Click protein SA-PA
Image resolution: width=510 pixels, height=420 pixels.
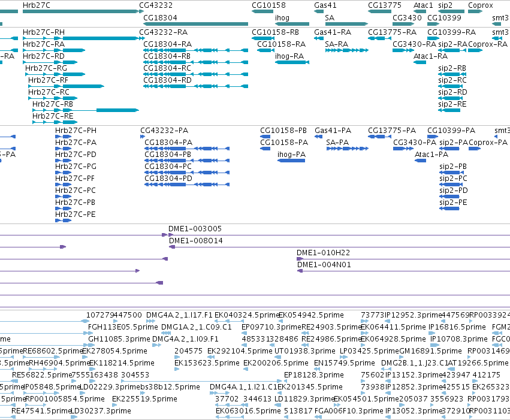[348, 149]
